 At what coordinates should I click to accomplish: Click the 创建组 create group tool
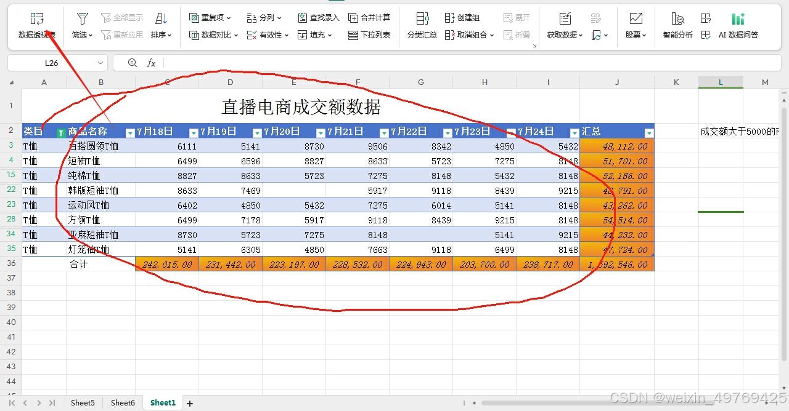tap(462, 18)
